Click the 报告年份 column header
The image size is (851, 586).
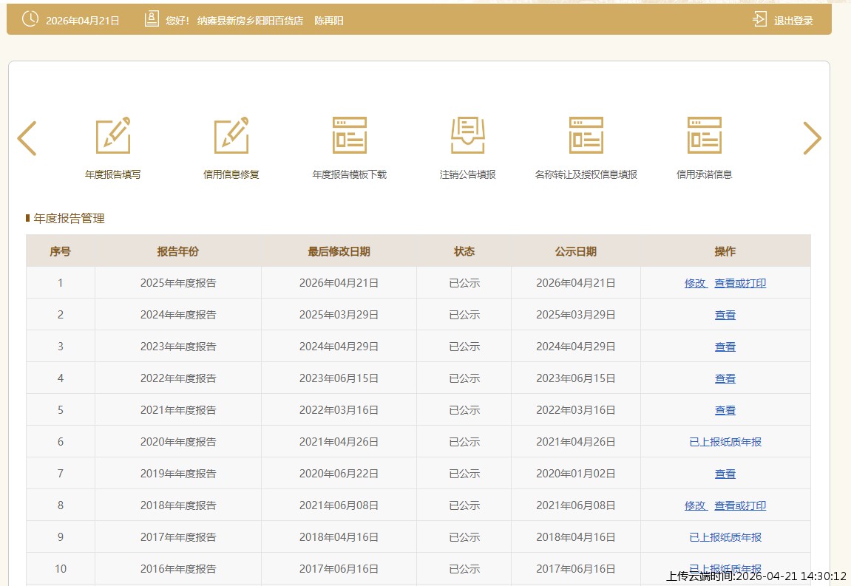click(177, 251)
